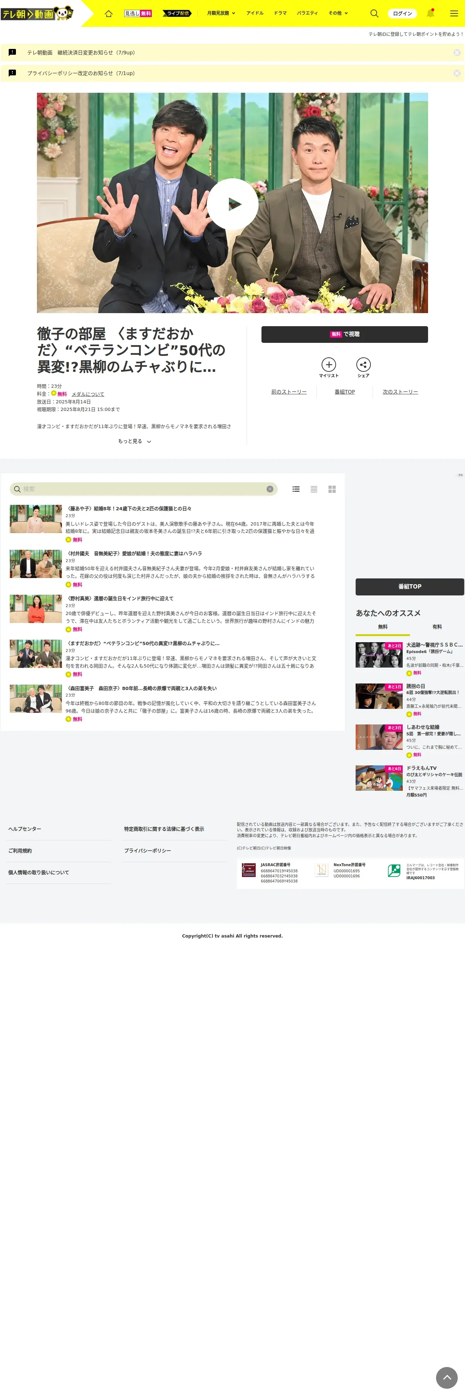
Task: Open 藤あや子 episode thumbnail
Action: tap(36, 519)
